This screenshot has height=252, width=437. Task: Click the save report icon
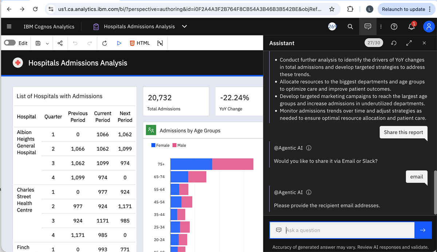point(38,43)
